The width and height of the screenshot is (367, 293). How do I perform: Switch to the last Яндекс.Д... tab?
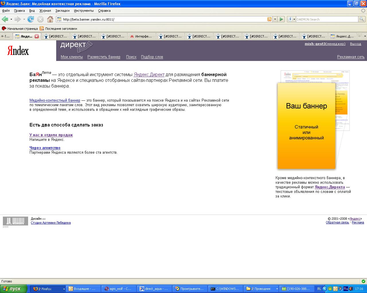tap(342, 36)
